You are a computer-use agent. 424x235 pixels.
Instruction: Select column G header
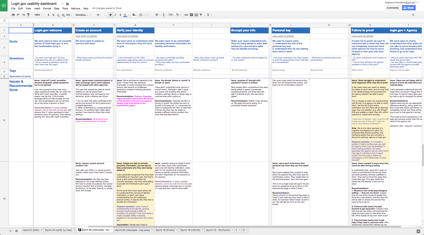(135, 25)
